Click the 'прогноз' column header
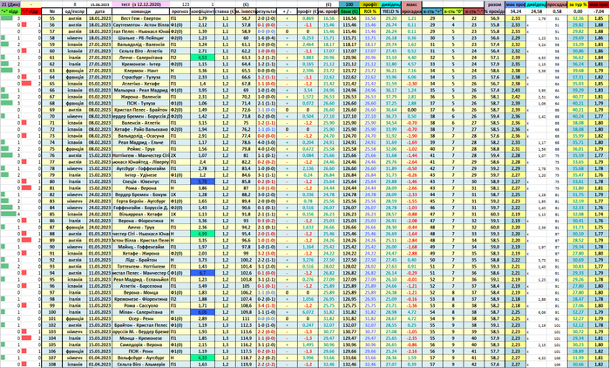Image resolution: width=610 pixels, height=368 pixels. pos(180,11)
